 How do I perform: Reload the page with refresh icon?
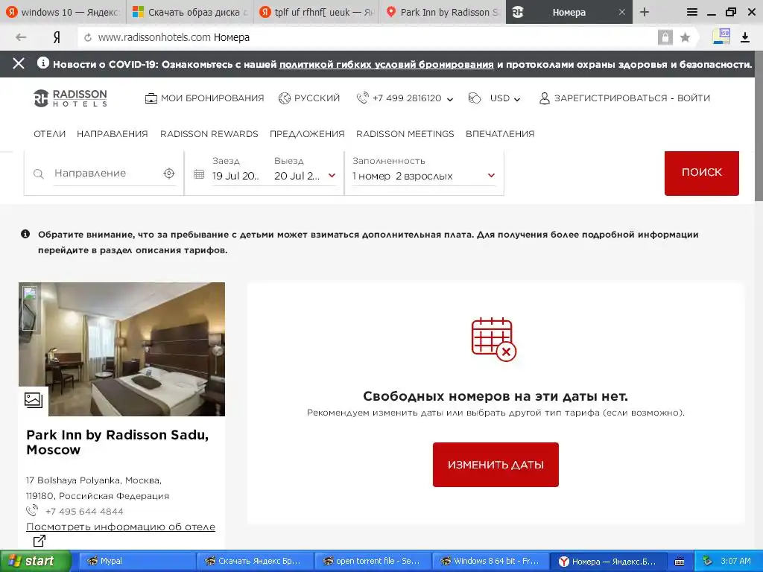[x=88, y=37]
